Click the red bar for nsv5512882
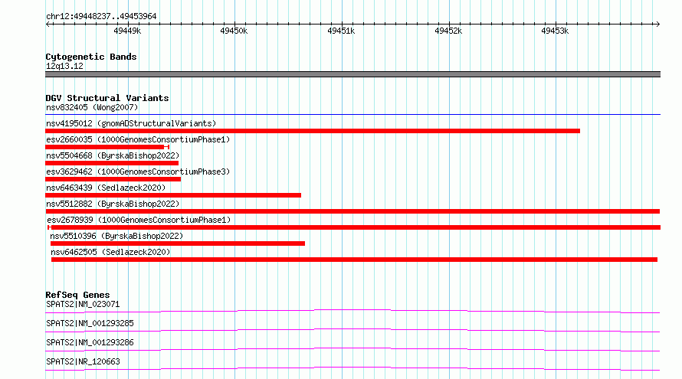Image resolution: width=682 pixels, height=379 pixels. [352, 211]
